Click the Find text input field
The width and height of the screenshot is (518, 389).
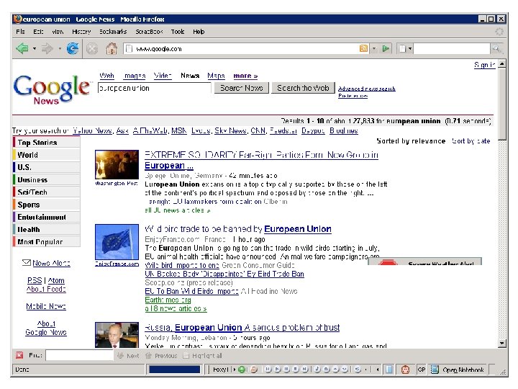[x=80, y=355]
